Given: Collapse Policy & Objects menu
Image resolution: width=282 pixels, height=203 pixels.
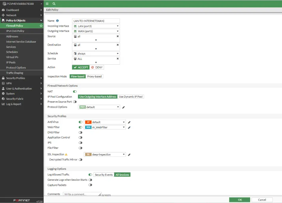Looking at the screenshot, I should coord(22,20).
